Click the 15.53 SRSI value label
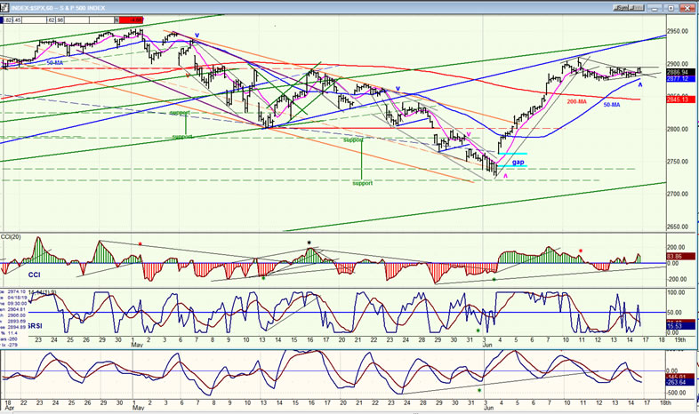 (680, 326)
